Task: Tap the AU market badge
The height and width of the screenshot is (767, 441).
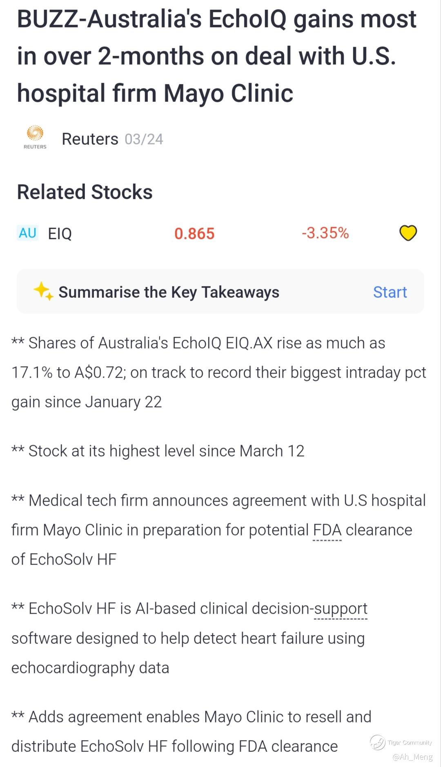Action: pyautogui.click(x=28, y=233)
